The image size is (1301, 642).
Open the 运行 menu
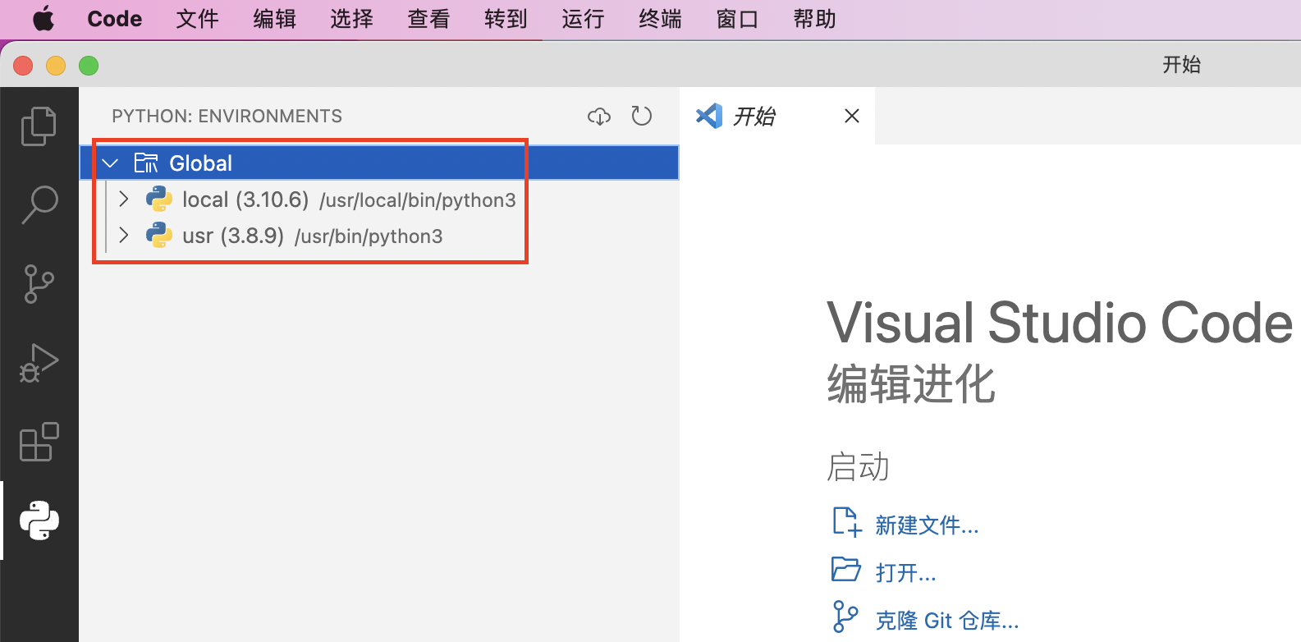583,19
